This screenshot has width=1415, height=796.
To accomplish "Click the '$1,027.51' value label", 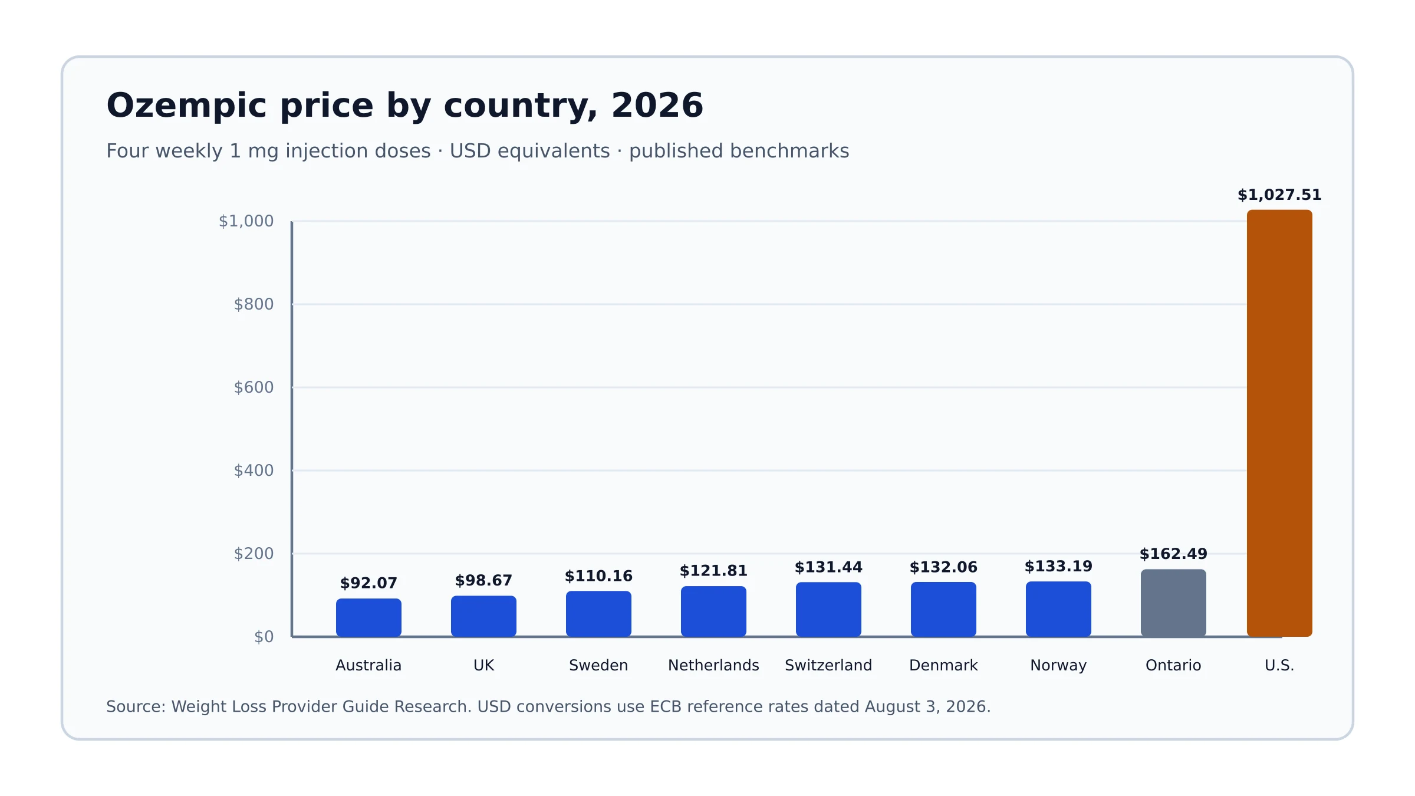I will (x=1279, y=195).
